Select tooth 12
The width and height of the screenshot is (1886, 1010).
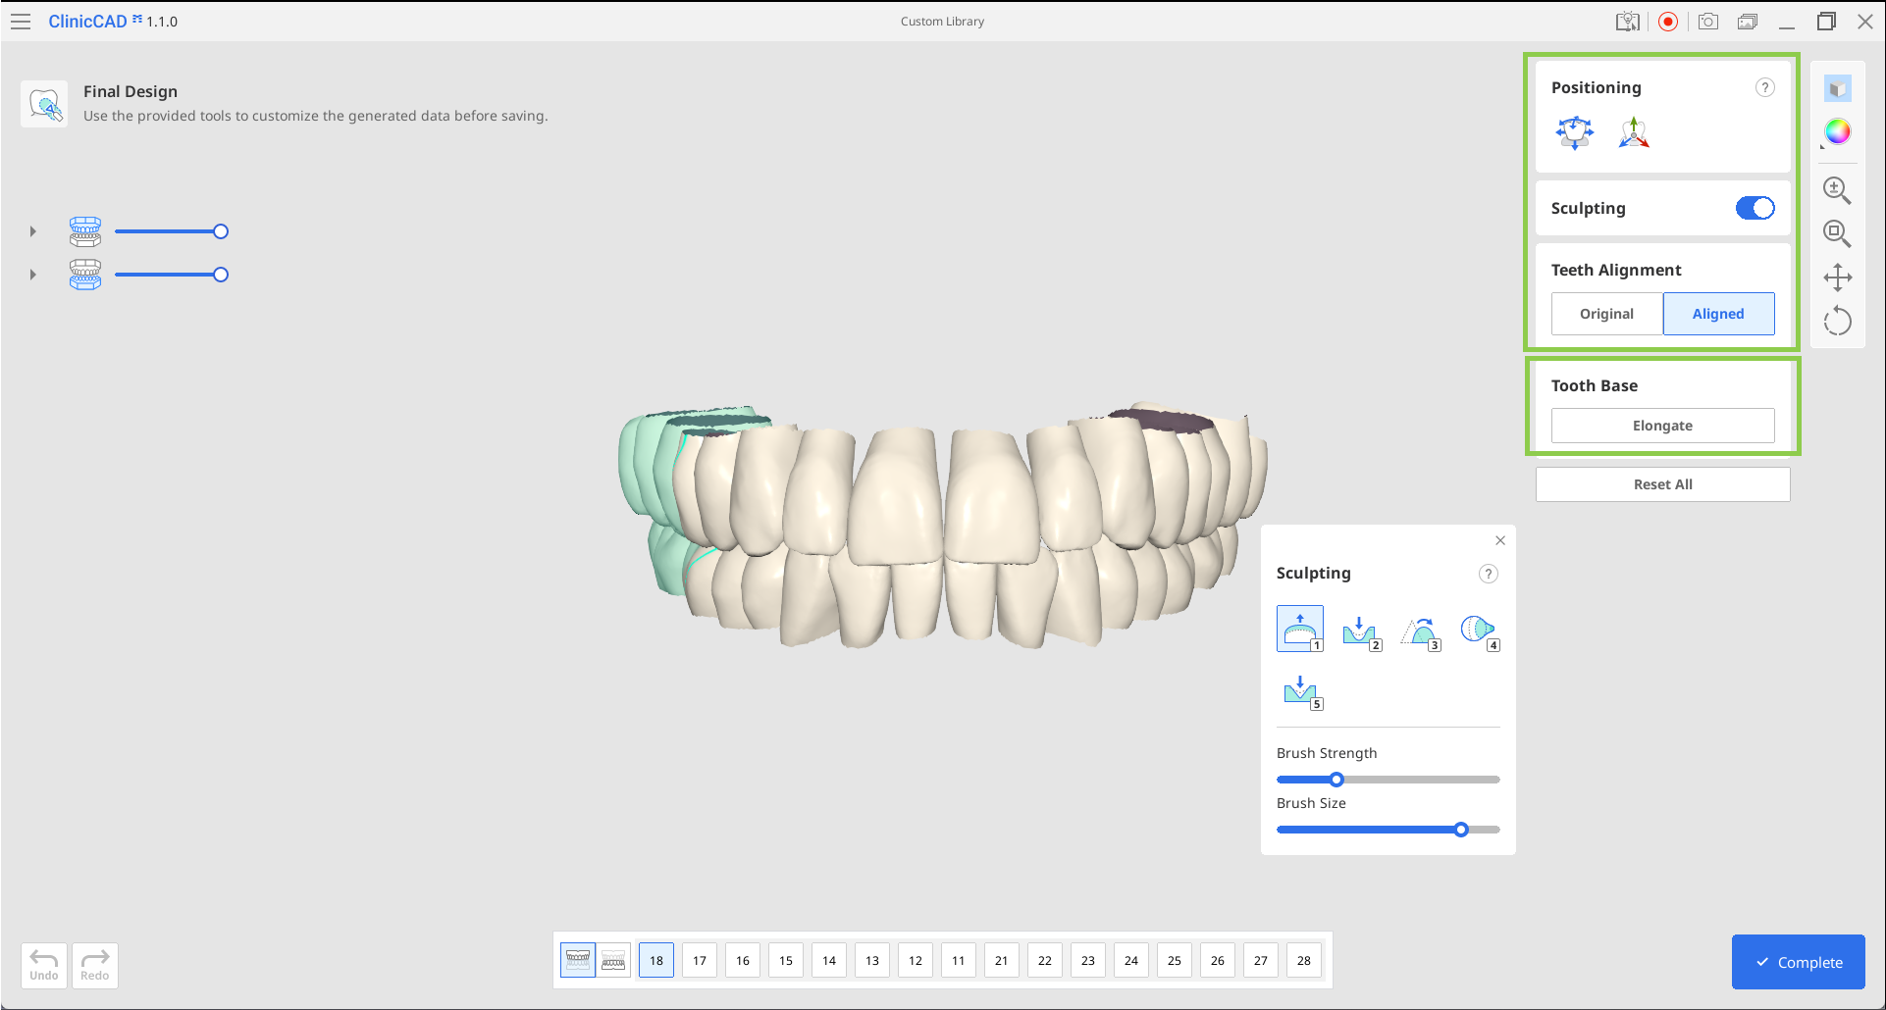pos(916,960)
